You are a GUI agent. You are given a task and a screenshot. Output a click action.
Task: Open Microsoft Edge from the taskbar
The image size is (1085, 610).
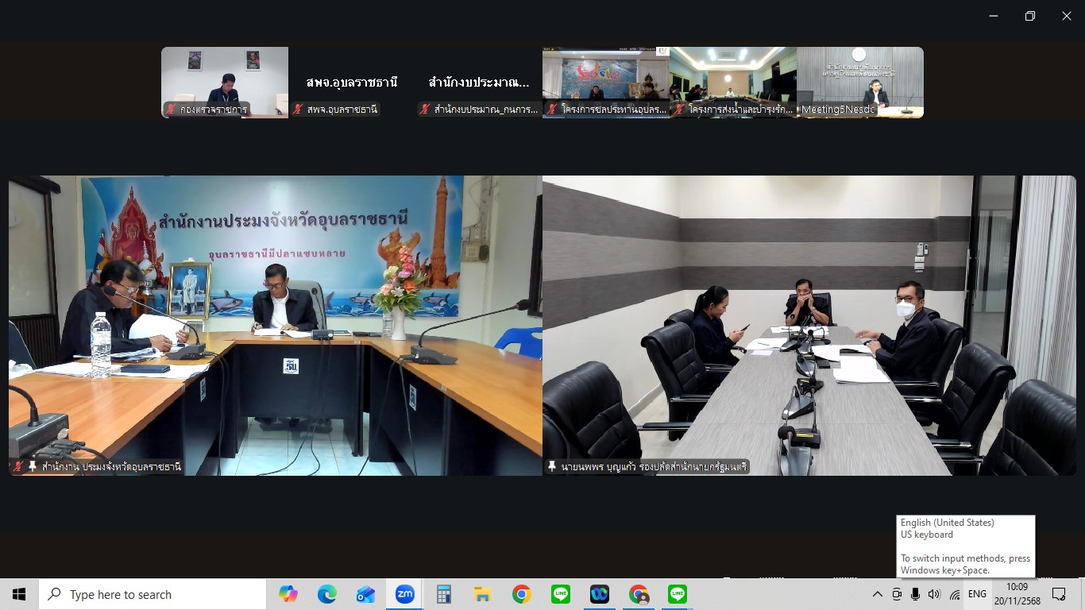tap(327, 594)
